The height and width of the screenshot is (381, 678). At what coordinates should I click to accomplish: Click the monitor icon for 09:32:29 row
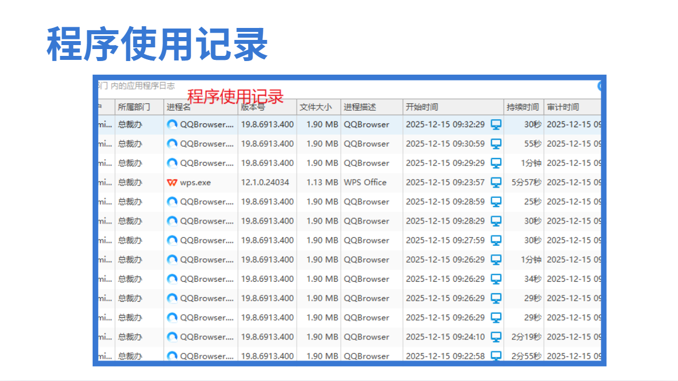pyautogui.click(x=496, y=125)
